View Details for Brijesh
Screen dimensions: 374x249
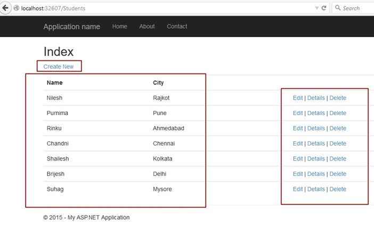click(316, 174)
